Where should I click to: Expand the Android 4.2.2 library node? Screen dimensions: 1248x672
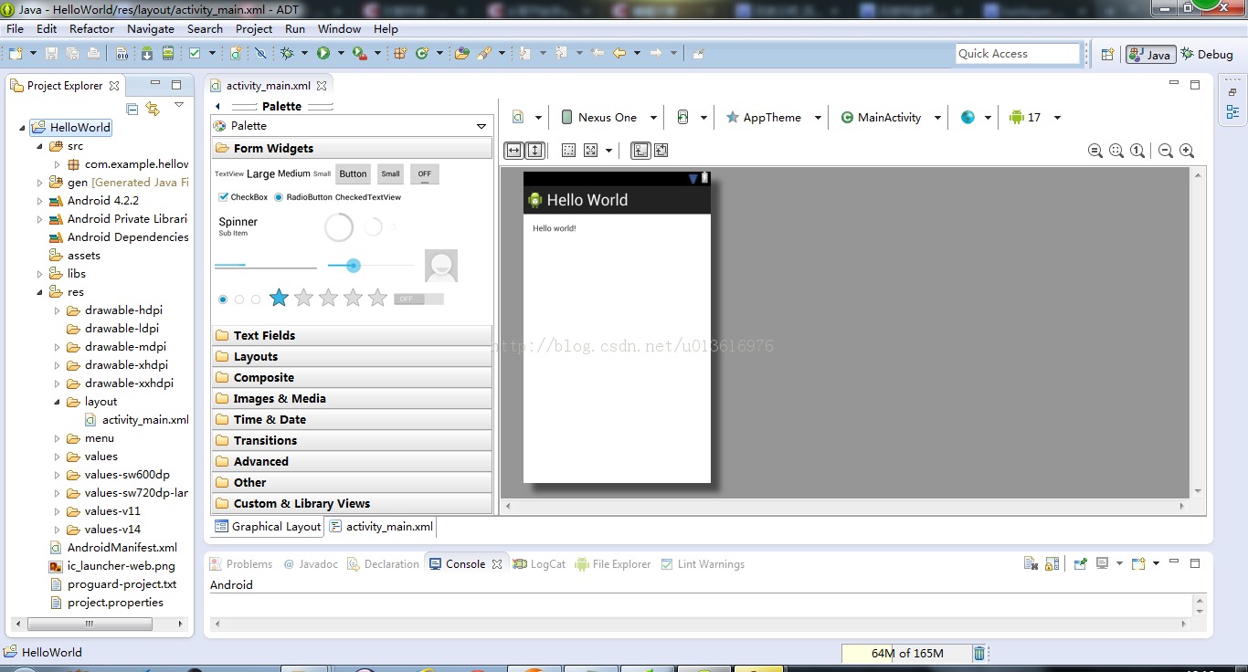pos(39,201)
